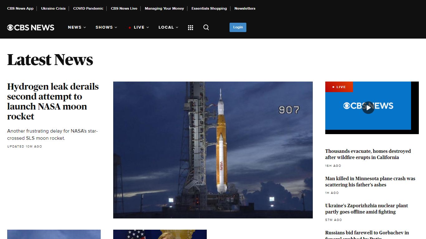
Task: Open Essentials Shopping section
Action: 209,8
